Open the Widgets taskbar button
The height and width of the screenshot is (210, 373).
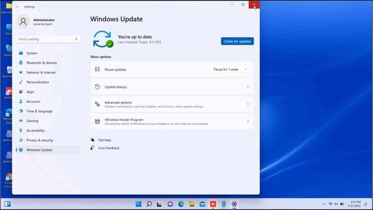[x=8, y=204]
